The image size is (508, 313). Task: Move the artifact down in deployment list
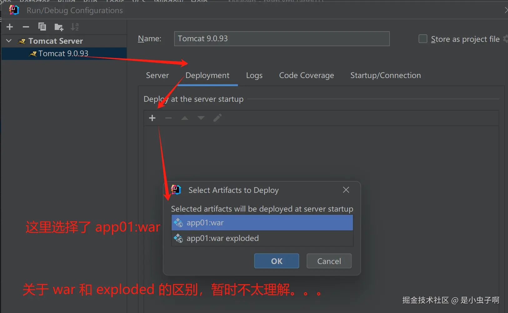[x=201, y=118]
